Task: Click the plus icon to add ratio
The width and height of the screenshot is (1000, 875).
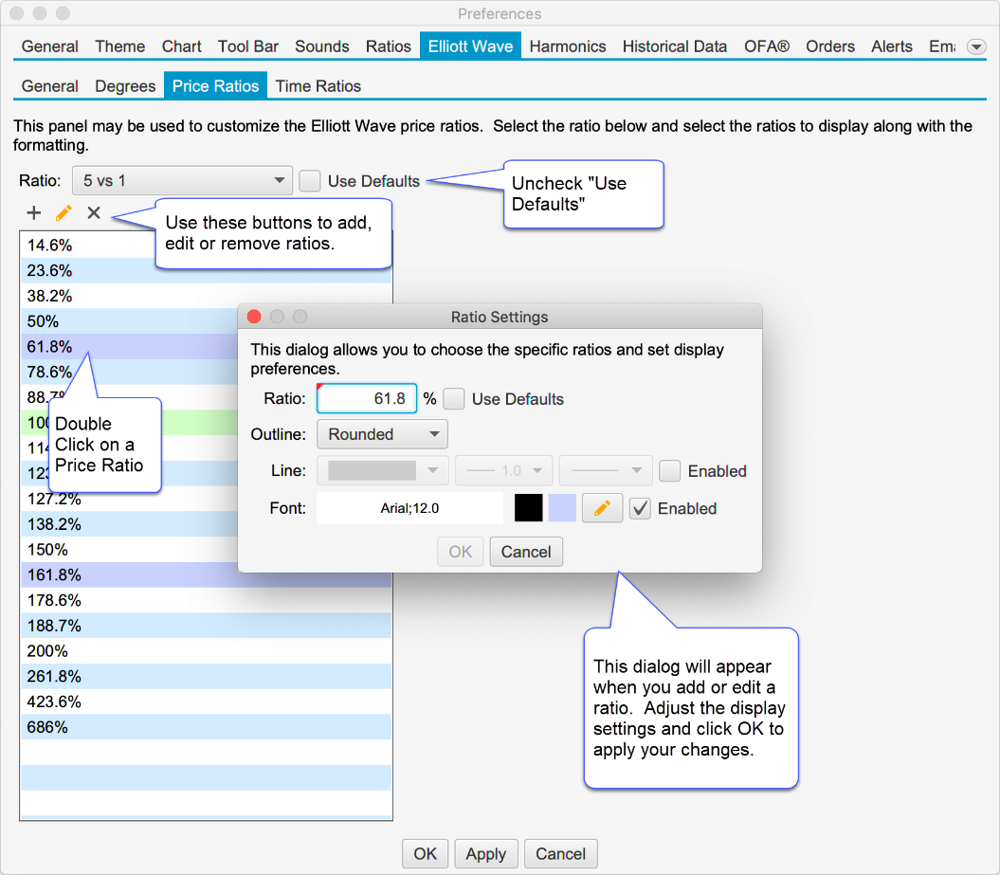Action: 34,212
